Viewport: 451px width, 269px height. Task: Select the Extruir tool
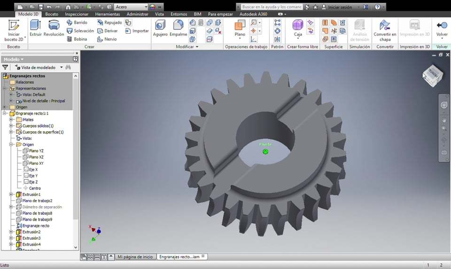(35, 28)
